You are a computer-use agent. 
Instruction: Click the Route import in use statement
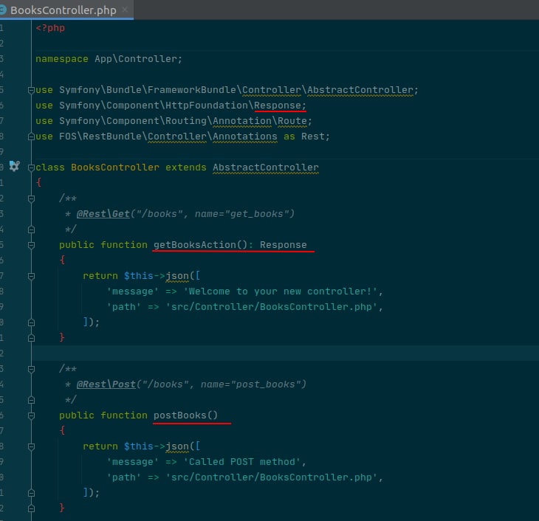(x=292, y=121)
